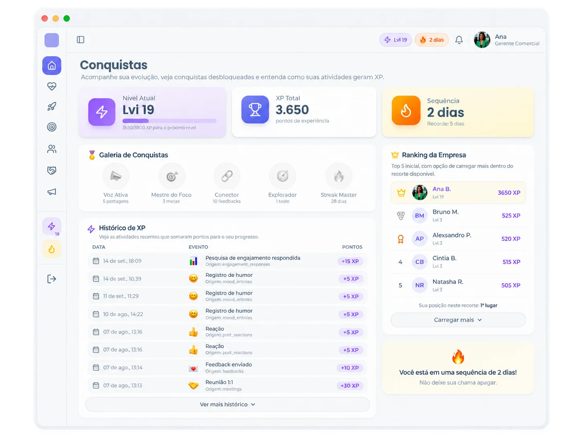
Task: Click the Lvl 19 badge in header
Action: click(396, 40)
